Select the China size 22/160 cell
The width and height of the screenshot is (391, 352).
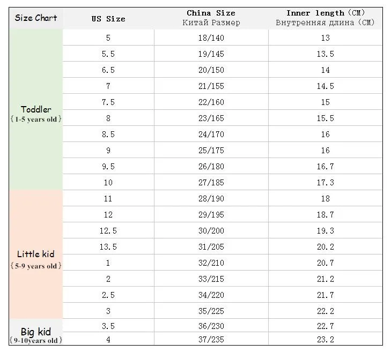pyautogui.click(x=211, y=102)
